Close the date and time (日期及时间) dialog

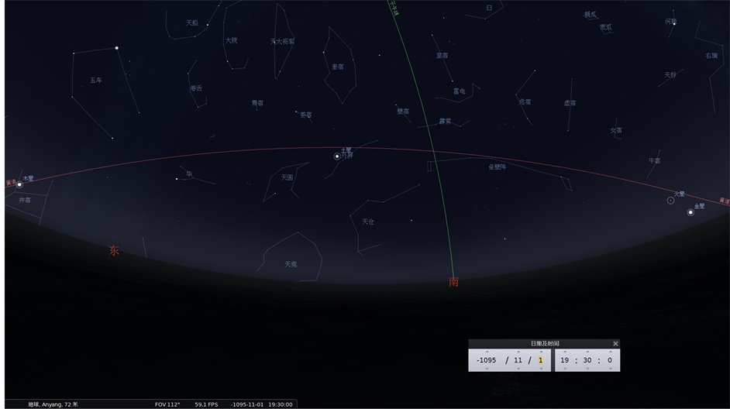point(615,344)
